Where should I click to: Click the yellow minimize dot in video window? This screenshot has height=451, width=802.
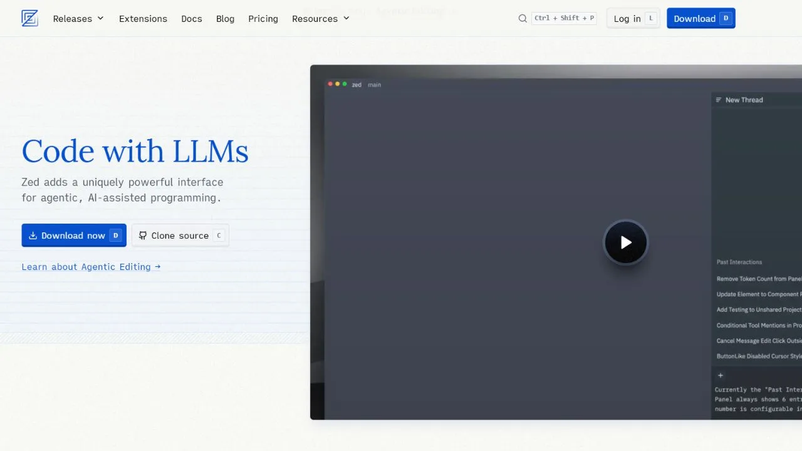337,84
